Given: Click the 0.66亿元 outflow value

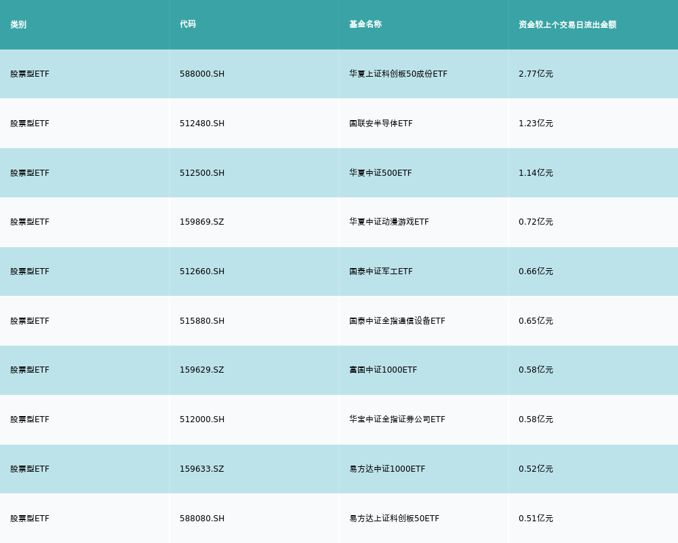Looking at the screenshot, I should 536,271.
